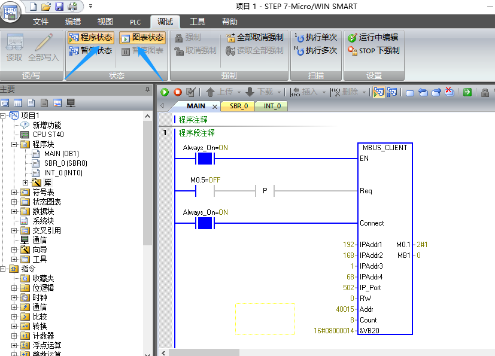Click the Open folder icon in title bar

click(47, 7)
